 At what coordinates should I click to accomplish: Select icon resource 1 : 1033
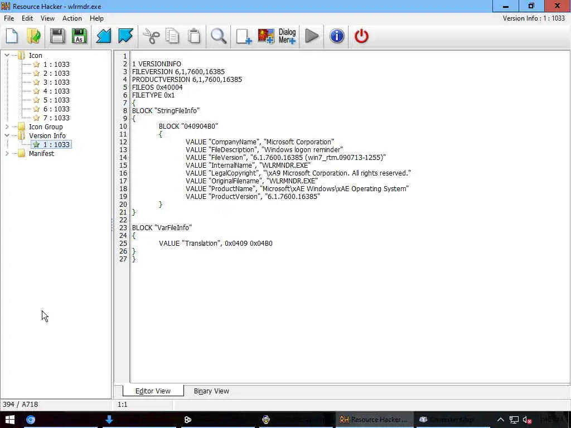[56, 65]
